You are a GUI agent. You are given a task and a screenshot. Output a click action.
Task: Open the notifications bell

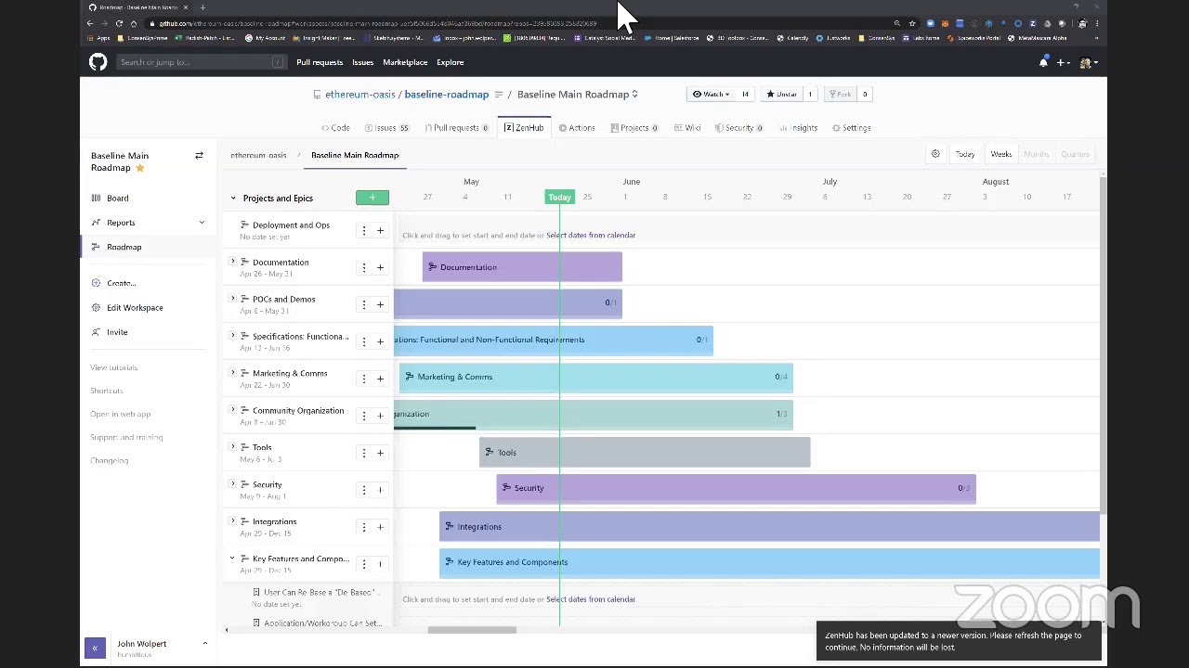coord(1043,62)
